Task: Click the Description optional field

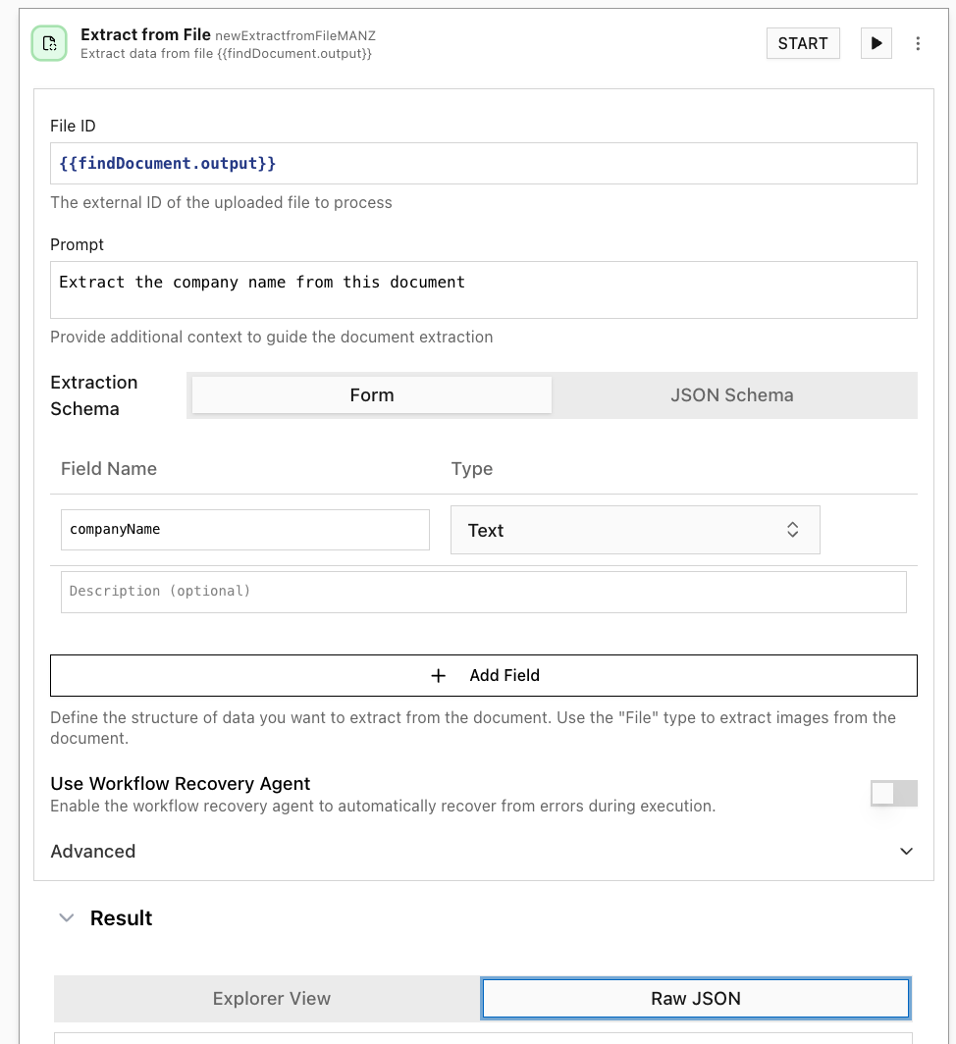Action: [483, 591]
